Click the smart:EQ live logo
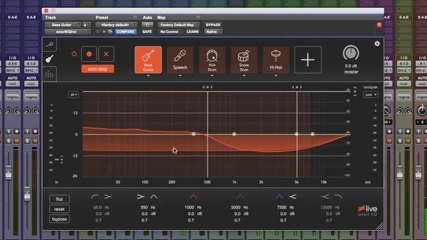Viewport: 427px width, 240px height. click(368, 211)
